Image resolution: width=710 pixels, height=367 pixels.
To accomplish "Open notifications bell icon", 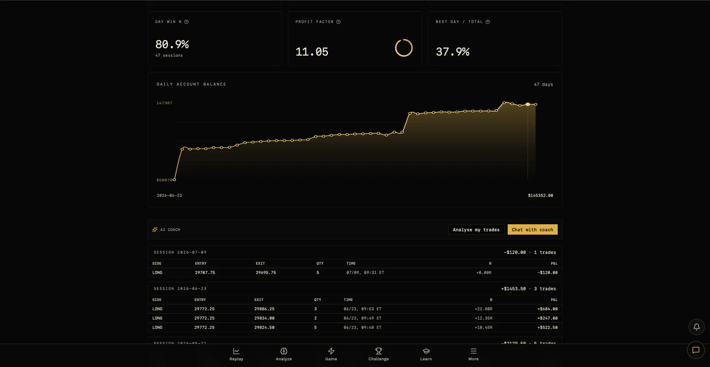I will (x=696, y=327).
